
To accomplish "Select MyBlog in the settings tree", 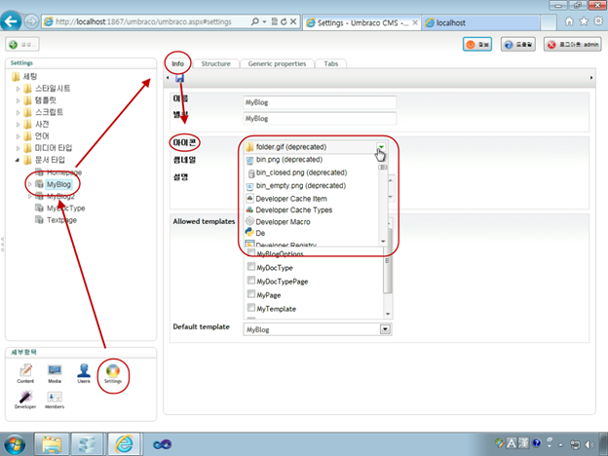I will [58, 184].
